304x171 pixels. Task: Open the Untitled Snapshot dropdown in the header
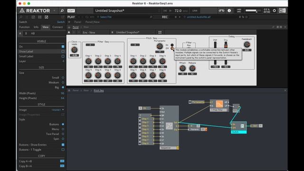click(127, 10)
